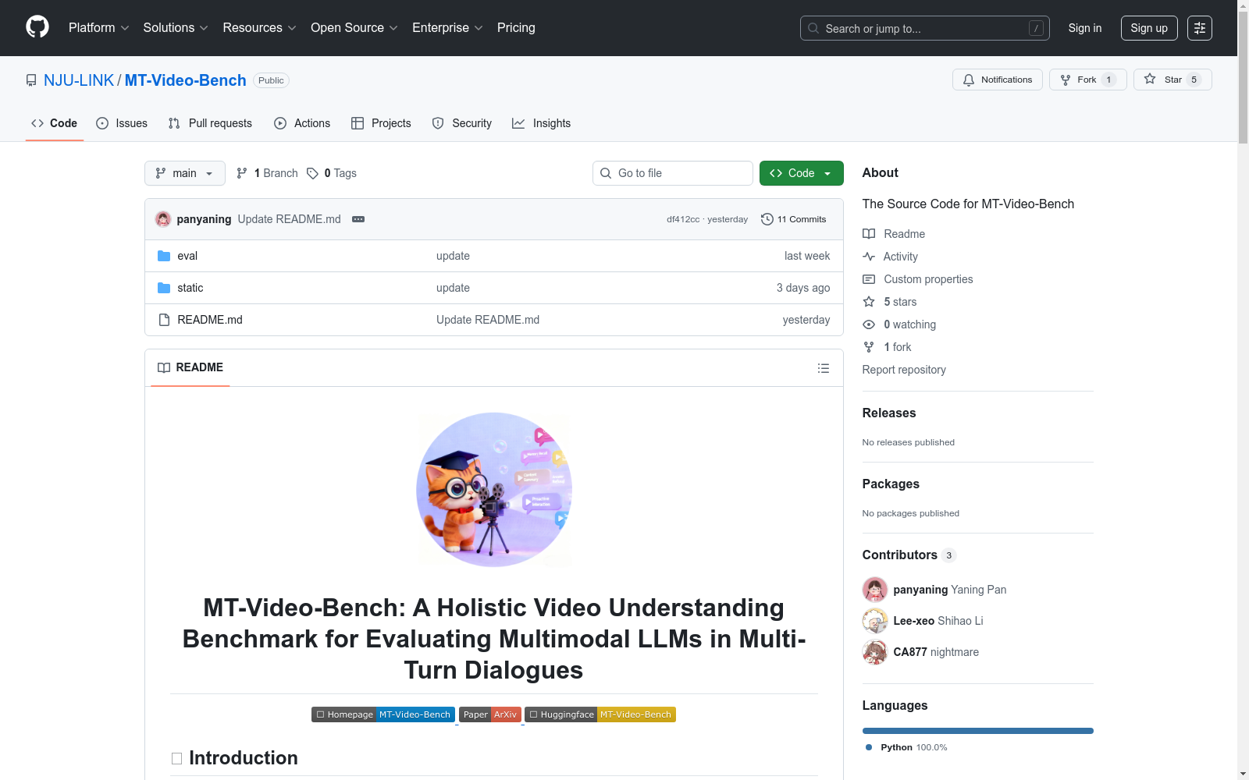Click the Homepage MT-Video-Bench badge

(x=383, y=714)
